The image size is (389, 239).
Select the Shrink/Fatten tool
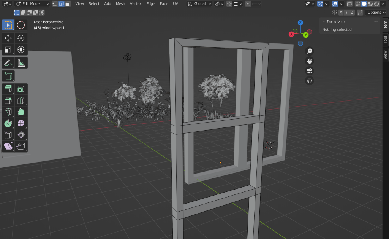[21, 135]
